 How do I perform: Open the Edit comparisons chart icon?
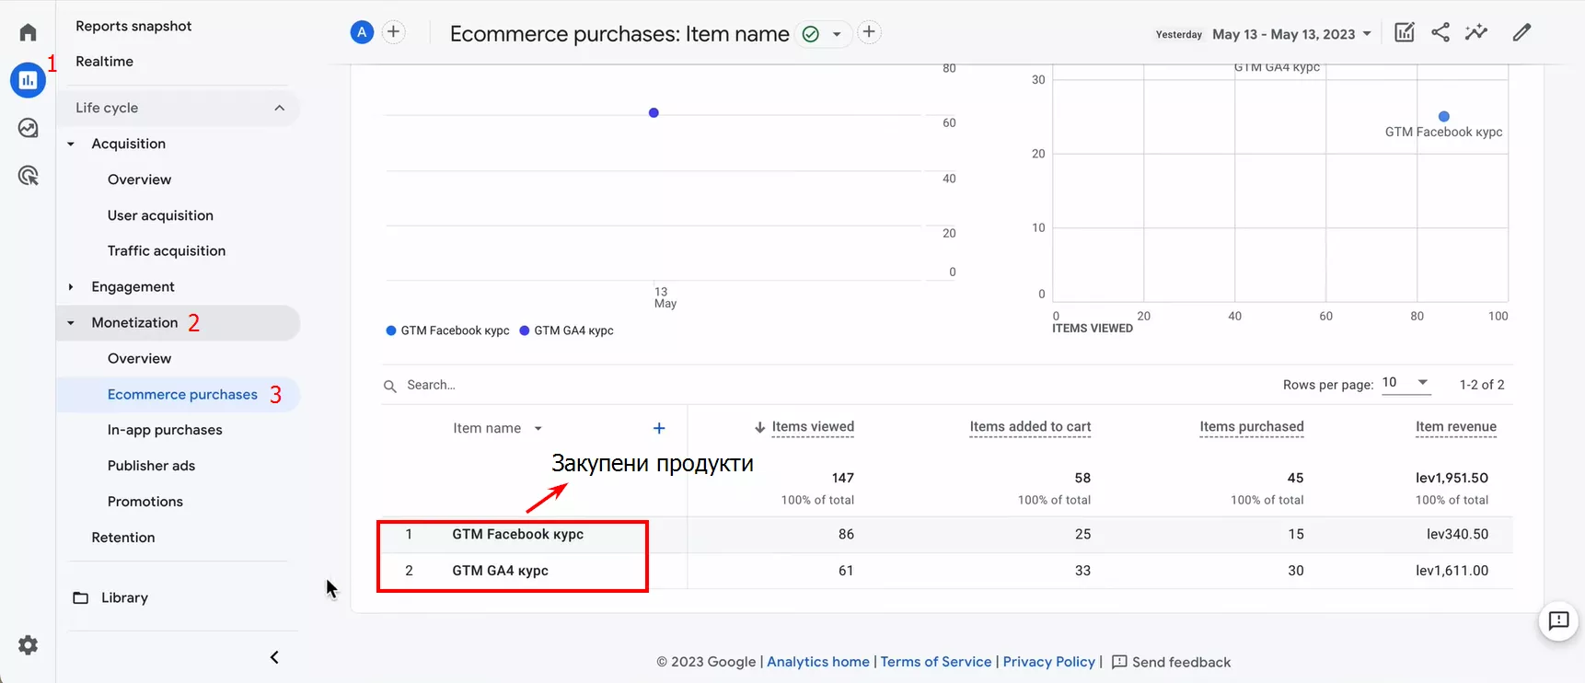[1405, 32]
